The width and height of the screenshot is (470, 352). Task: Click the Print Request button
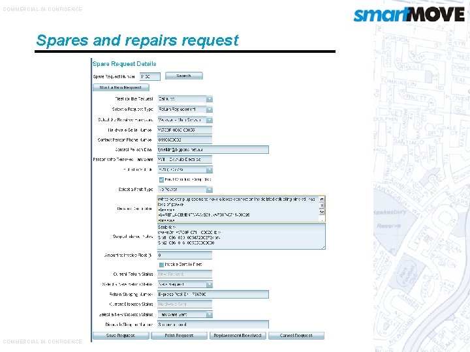(179, 336)
